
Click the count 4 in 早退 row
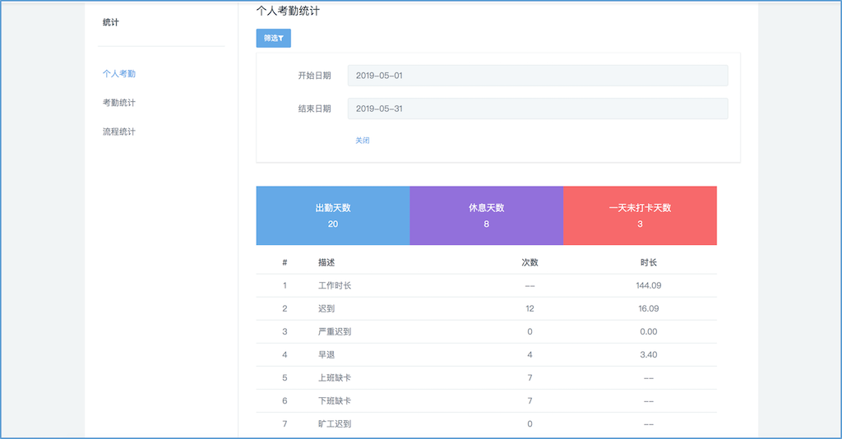tap(530, 355)
